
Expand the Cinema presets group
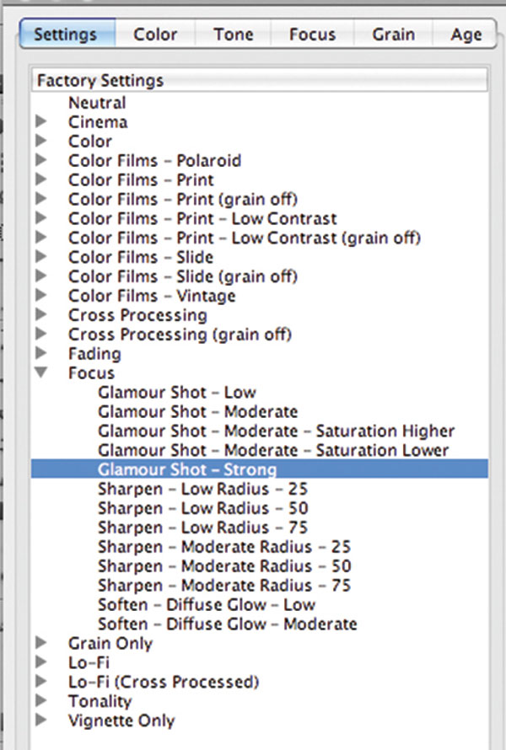(41, 121)
